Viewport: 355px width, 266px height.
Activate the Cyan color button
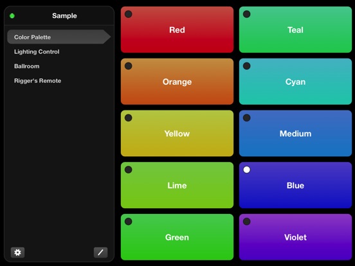click(295, 82)
